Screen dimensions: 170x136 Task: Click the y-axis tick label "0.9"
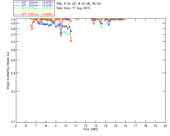point(13,23)
